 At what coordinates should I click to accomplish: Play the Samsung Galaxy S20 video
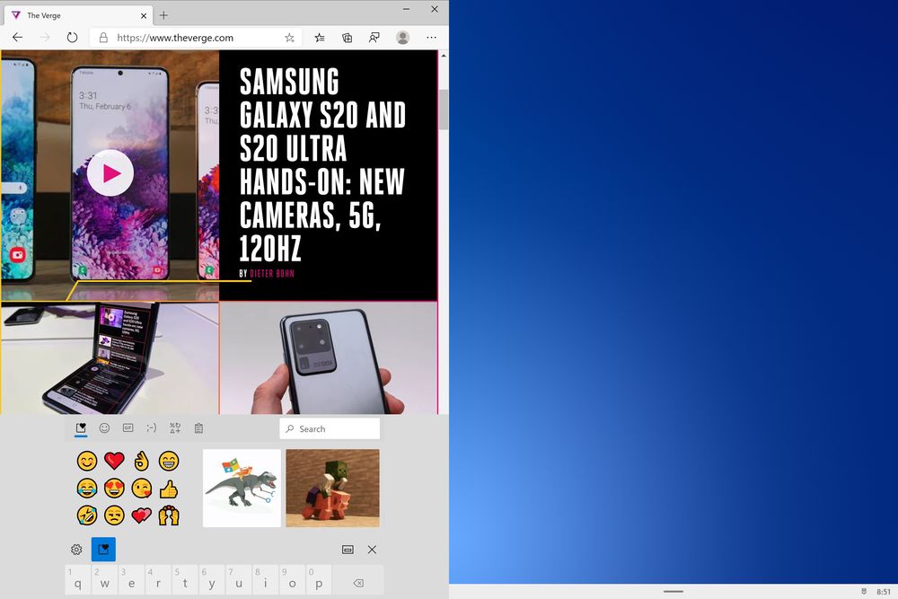click(x=110, y=173)
